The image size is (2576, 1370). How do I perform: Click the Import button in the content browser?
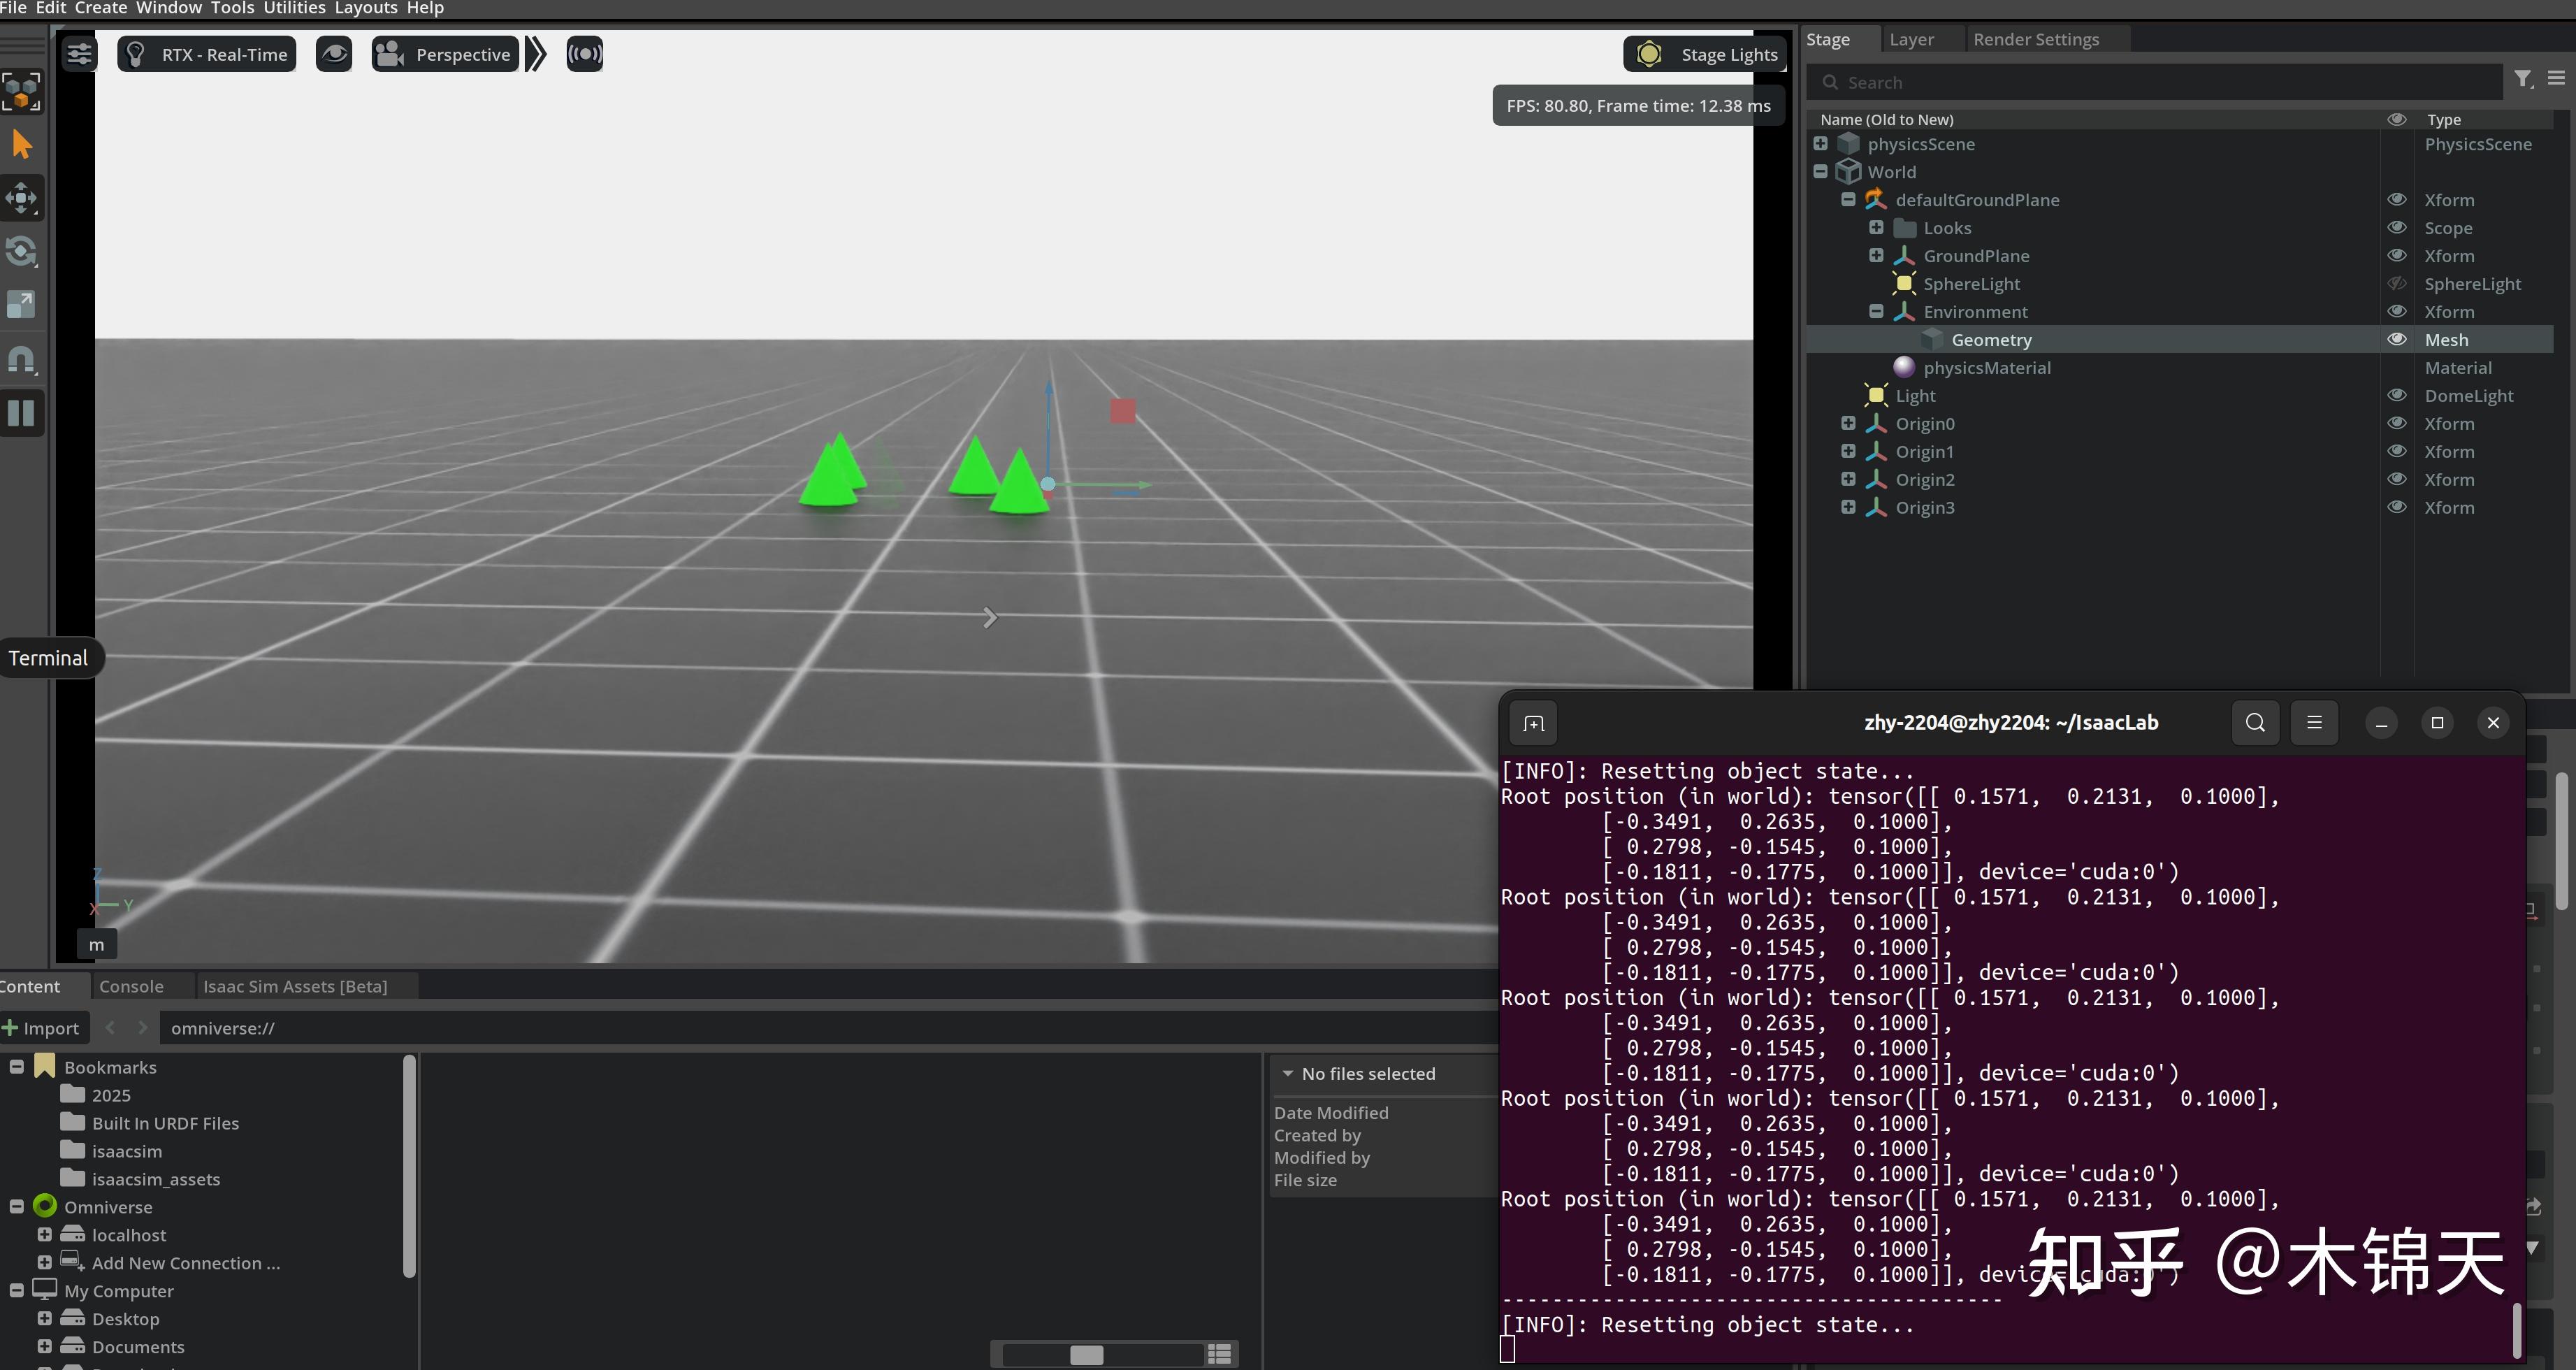[44, 1027]
